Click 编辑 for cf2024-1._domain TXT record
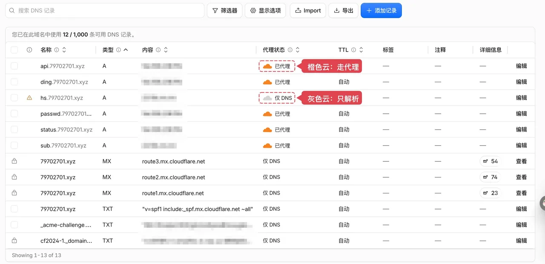This screenshot has width=545, height=264. 522,241
